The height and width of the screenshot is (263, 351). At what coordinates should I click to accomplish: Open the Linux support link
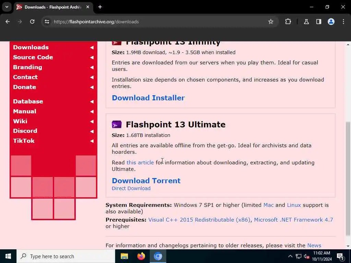tap(294, 205)
